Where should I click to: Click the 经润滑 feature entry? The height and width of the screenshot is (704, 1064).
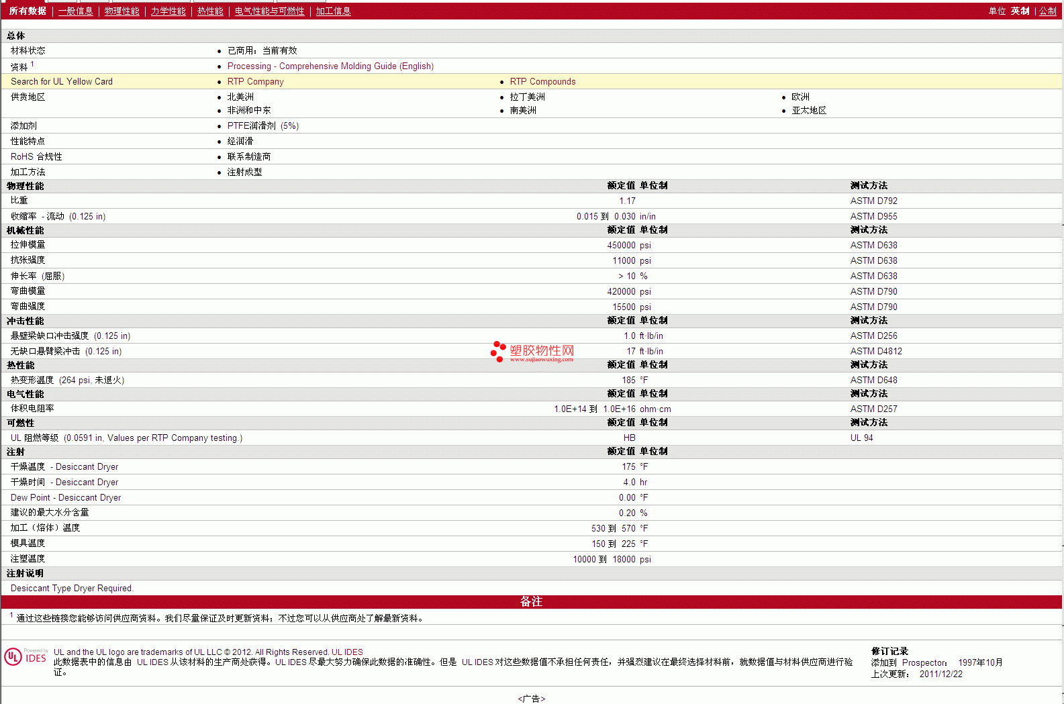[240, 141]
